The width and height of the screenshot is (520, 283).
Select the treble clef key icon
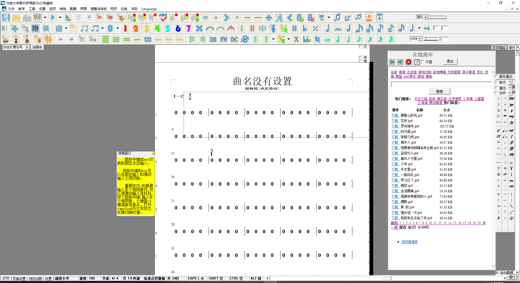pos(273,28)
